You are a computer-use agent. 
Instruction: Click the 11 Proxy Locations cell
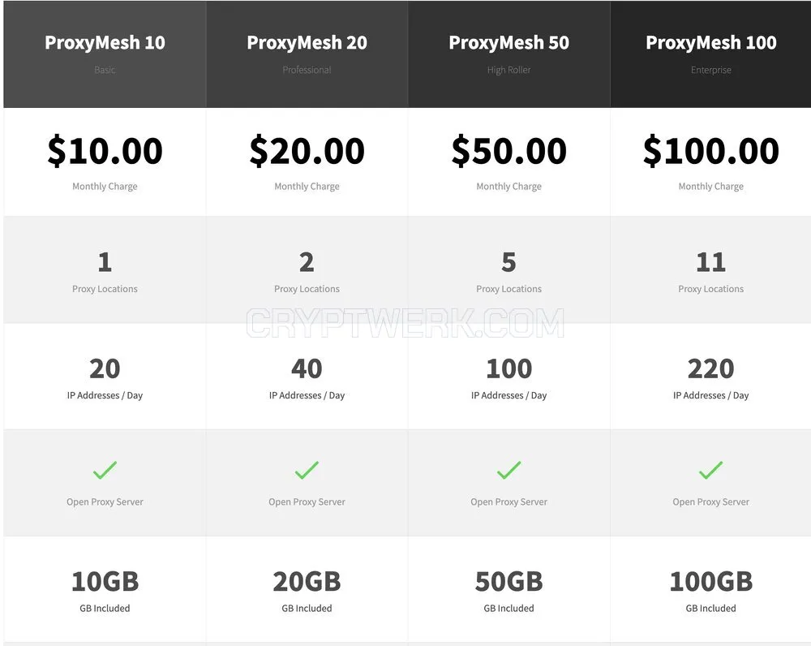pyautogui.click(x=710, y=270)
